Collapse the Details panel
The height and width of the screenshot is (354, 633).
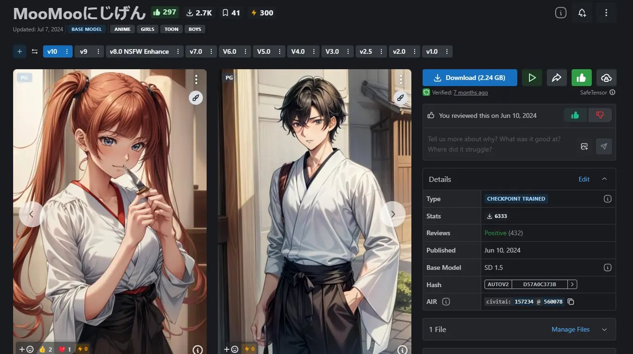pos(604,179)
